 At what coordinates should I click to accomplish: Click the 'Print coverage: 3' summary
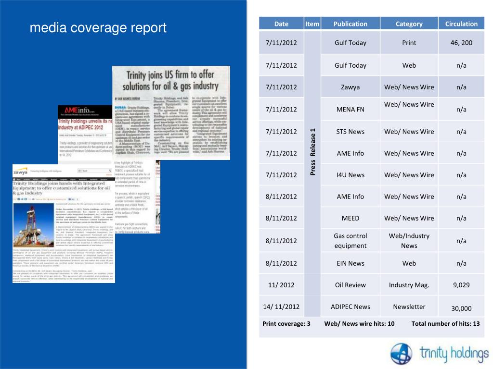pos(286,323)
